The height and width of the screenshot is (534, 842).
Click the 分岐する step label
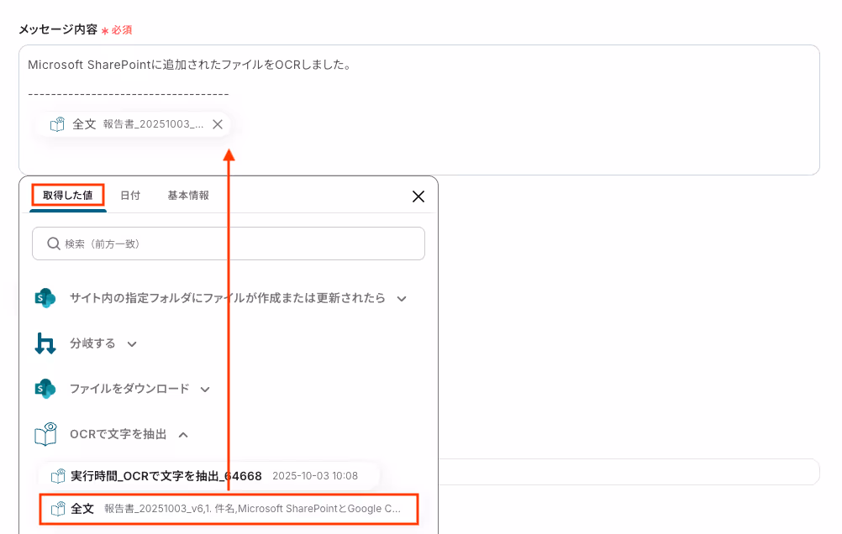click(92, 343)
